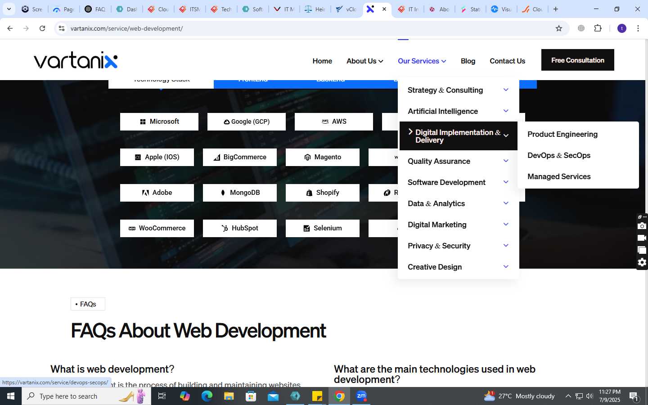This screenshot has width=648, height=405.
Task: Expand the Artificial Intelligence chevron
Action: 506,111
